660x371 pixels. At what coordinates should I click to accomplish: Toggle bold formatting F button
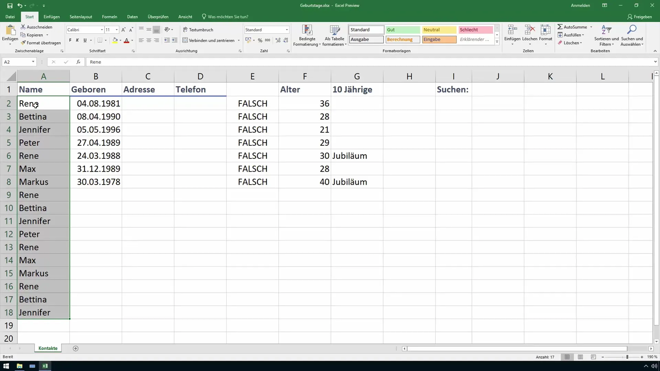[70, 40]
